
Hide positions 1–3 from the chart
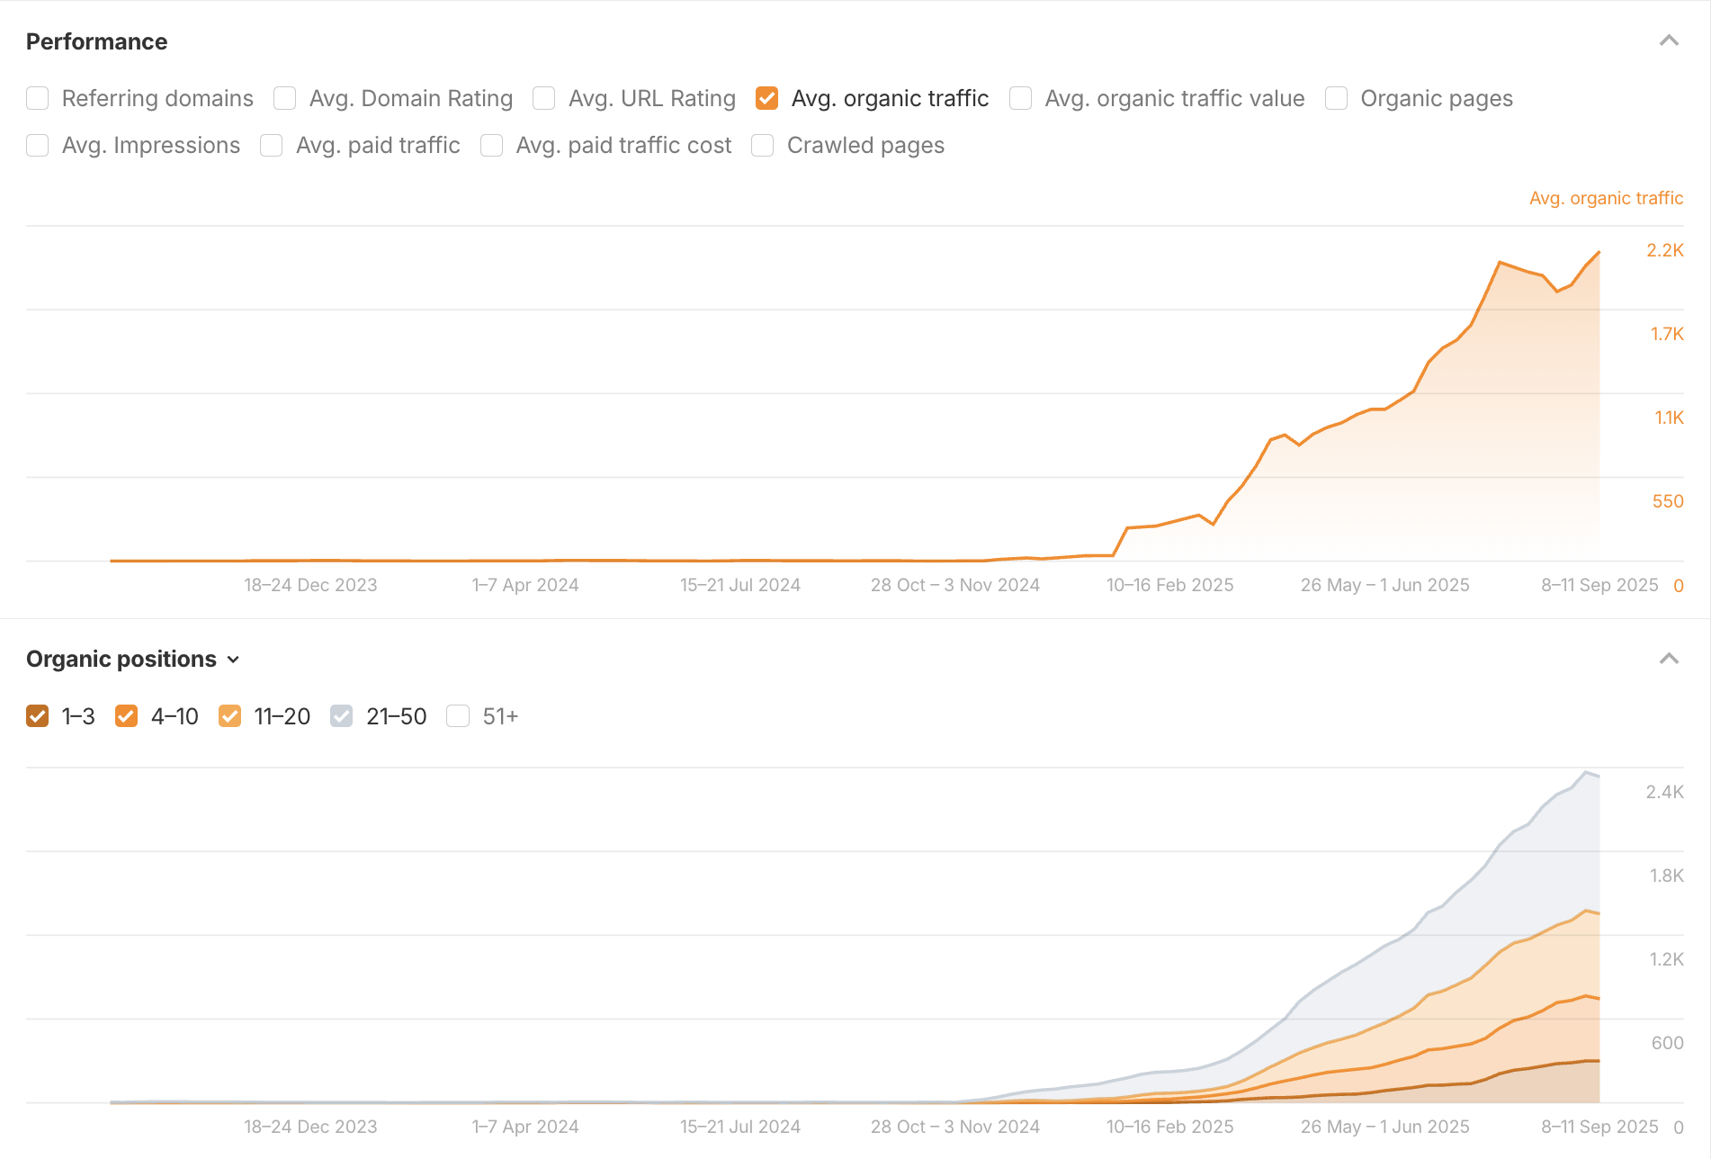pos(38,716)
